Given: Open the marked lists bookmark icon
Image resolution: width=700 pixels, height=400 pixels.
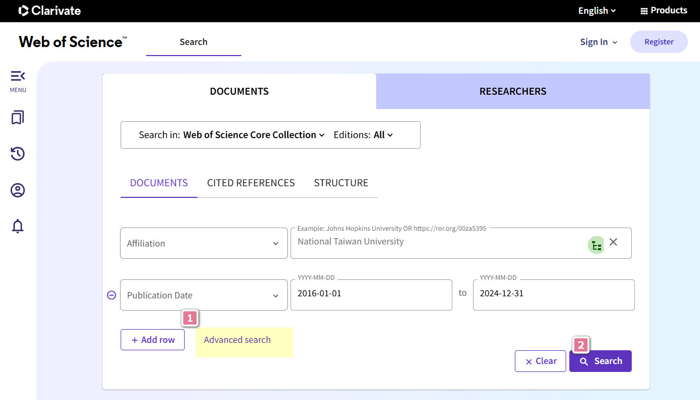Looking at the screenshot, I should (17, 117).
